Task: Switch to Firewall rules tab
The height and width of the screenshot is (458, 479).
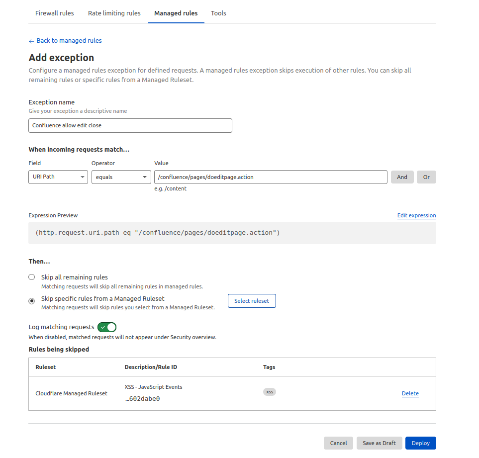Action: pyautogui.click(x=54, y=13)
